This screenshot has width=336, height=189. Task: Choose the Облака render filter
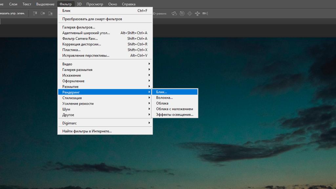tap(175, 103)
